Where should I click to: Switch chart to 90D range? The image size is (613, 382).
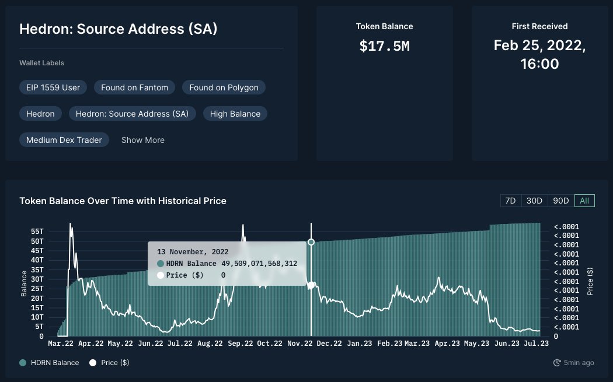click(x=560, y=201)
